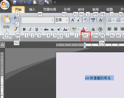Click the L tab stop selector by the ruler
The height and width of the screenshot is (98, 124).
(x=2, y=45)
